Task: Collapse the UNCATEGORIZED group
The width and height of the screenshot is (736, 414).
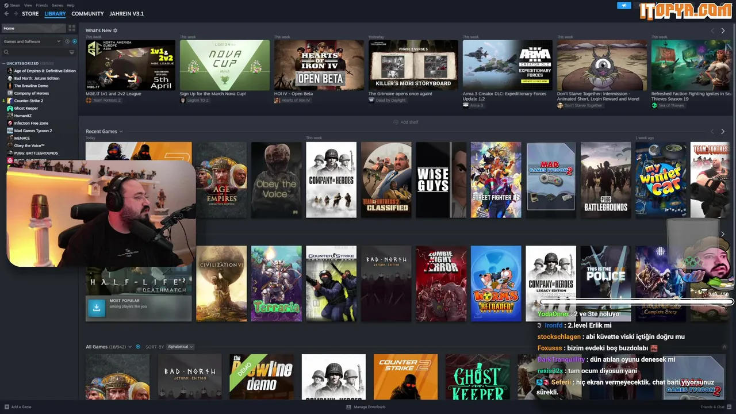Action: (x=5, y=63)
